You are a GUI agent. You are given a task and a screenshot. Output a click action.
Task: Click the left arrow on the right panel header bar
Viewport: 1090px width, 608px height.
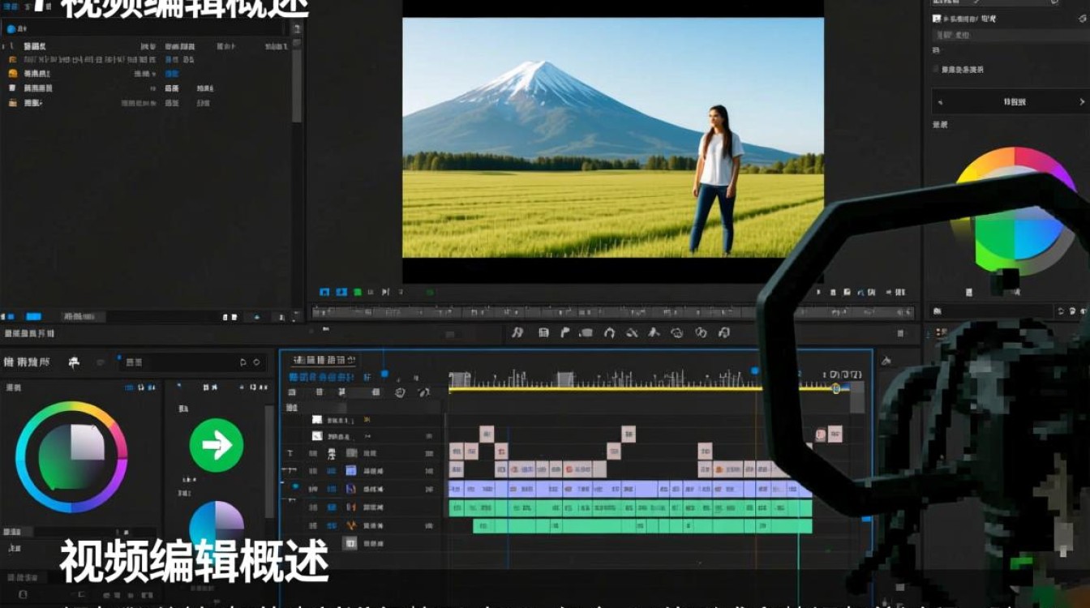[x=940, y=102]
